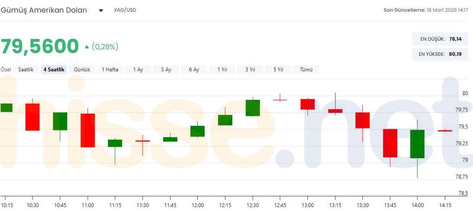The width and height of the screenshot is (473, 211).
Task: Click the favorite heart icon
Action: coord(101,10)
